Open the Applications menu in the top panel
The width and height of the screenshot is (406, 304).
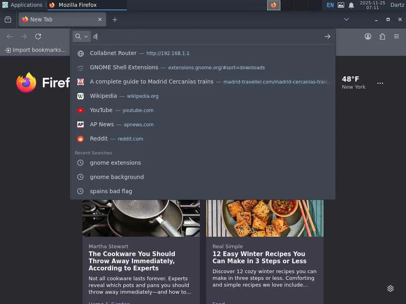tap(23, 5)
